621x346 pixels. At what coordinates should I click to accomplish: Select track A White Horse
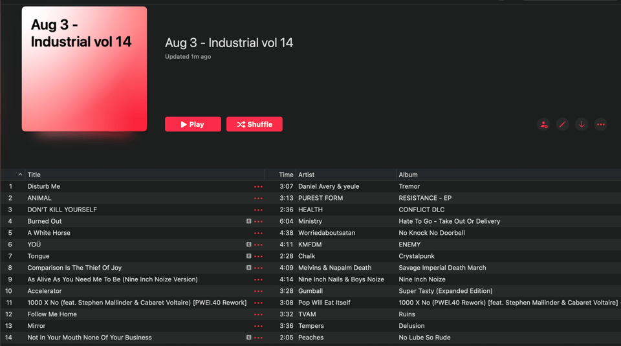coord(49,233)
